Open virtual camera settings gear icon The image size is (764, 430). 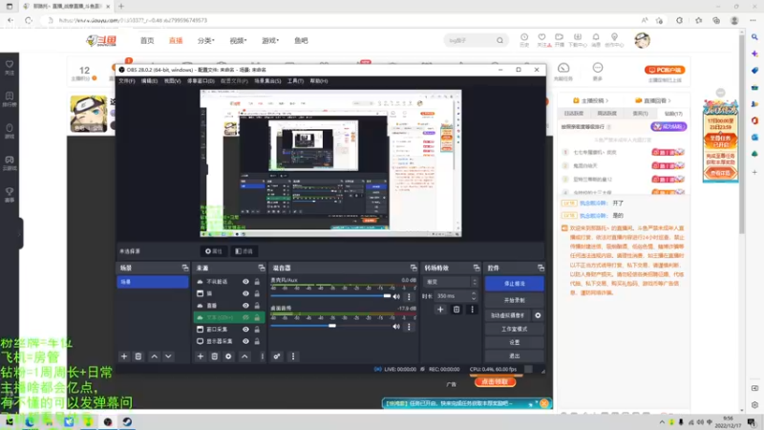tap(538, 315)
